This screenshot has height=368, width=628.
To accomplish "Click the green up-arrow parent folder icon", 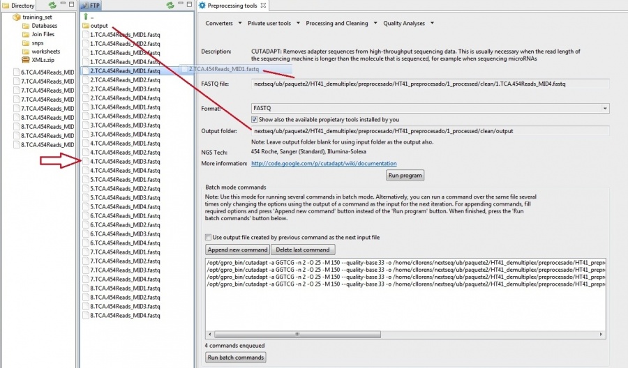I will [86, 16].
